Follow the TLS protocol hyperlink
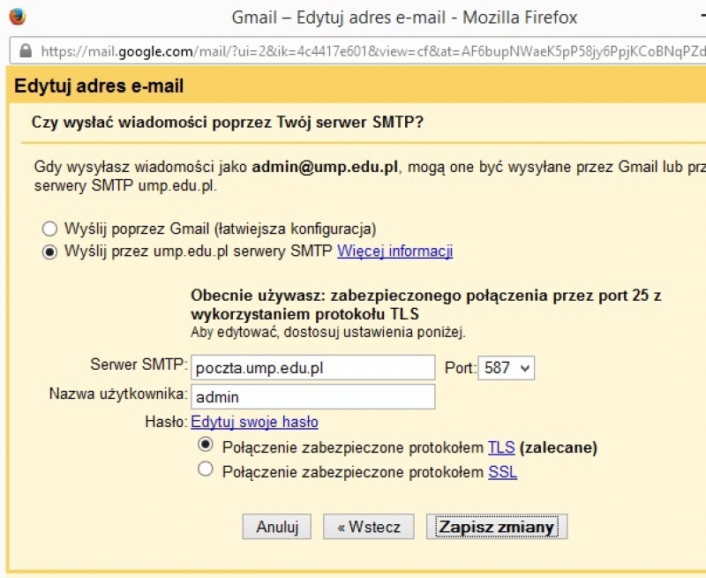This screenshot has height=578, width=706. click(501, 447)
